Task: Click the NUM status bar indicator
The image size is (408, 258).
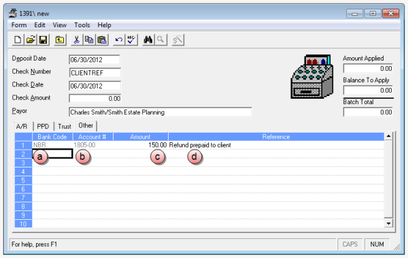Action: [x=377, y=244]
